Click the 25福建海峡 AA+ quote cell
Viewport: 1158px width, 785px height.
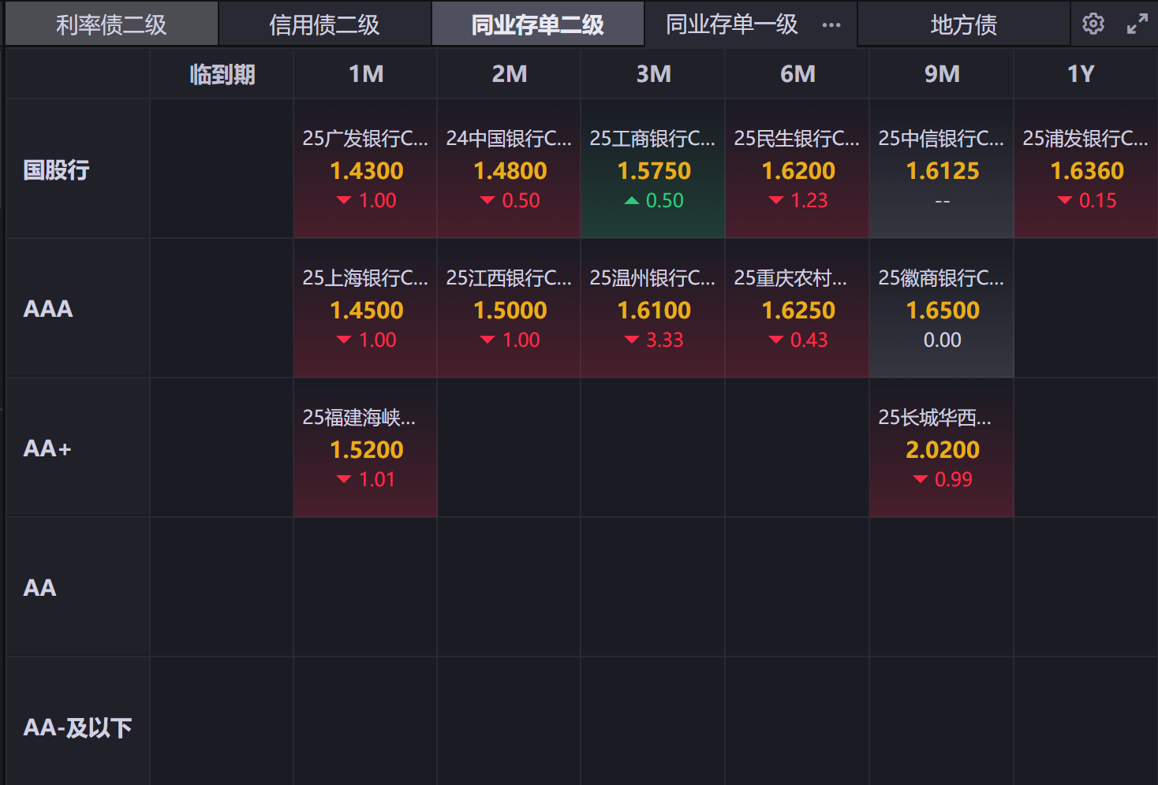tap(366, 448)
